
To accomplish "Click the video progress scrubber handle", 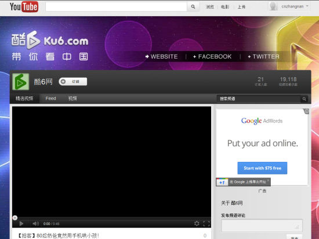I will coord(15,218).
